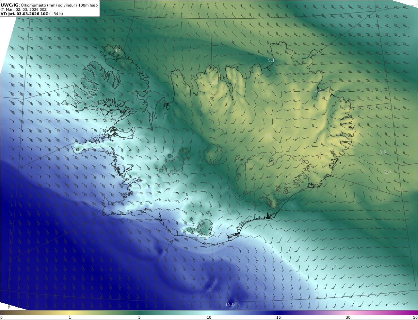Click the '15' tick label on the color scale
This screenshot has width=418, height=320.
pyautogui.click(x=279, y=317)
